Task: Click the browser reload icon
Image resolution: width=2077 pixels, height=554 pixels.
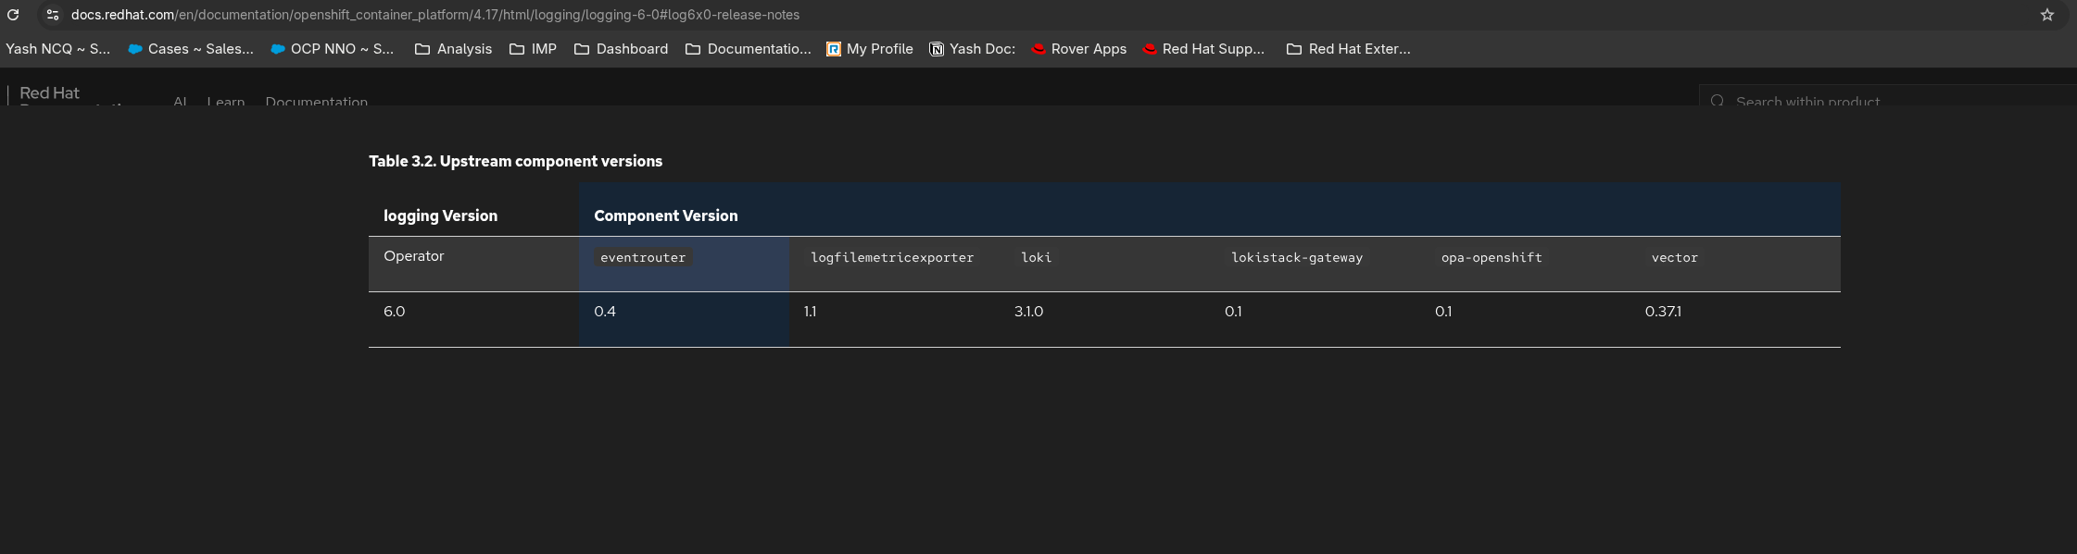Action: [x=13, y=15]
